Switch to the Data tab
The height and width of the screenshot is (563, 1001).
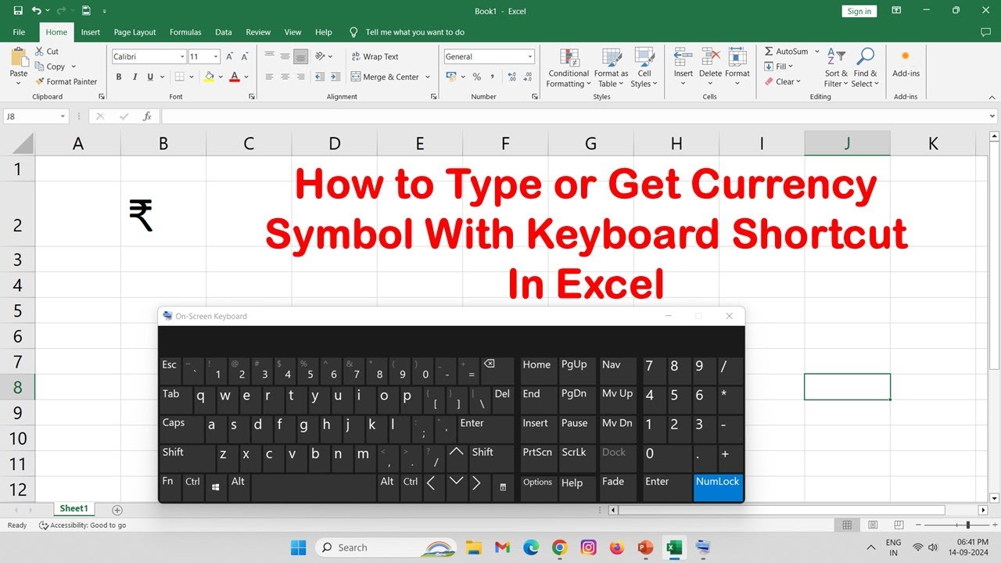click(x=224, y=32)
